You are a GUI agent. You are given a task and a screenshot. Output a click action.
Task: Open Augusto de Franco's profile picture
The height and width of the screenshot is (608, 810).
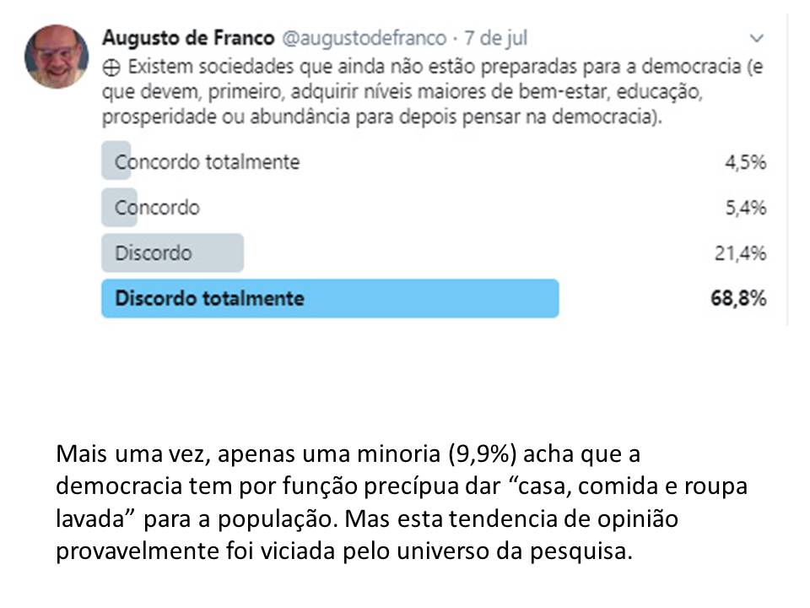click(x=57, y=57)
